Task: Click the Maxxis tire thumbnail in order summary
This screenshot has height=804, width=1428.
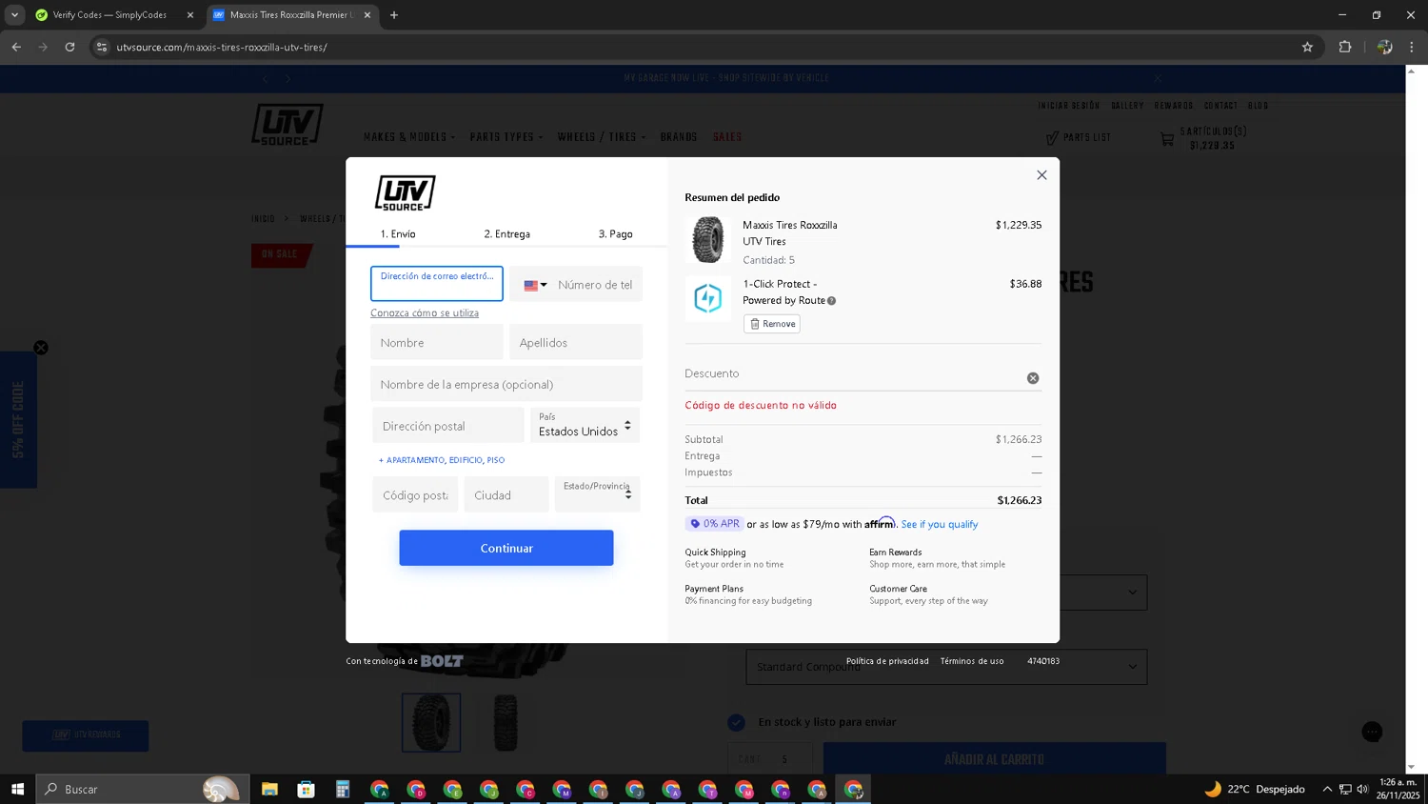Action: [707, 239]
